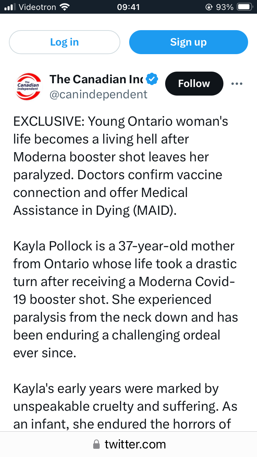This screenshot has height=457, width=257.
Task: Tap the 93% battery percentage
Action: [x=224, y=7]
